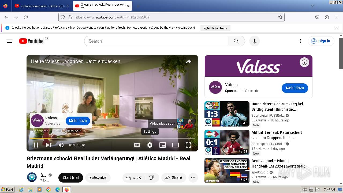The image size is (343, 193).
Task: Focus the YouTube search field
Action: [x=156, y=41]
